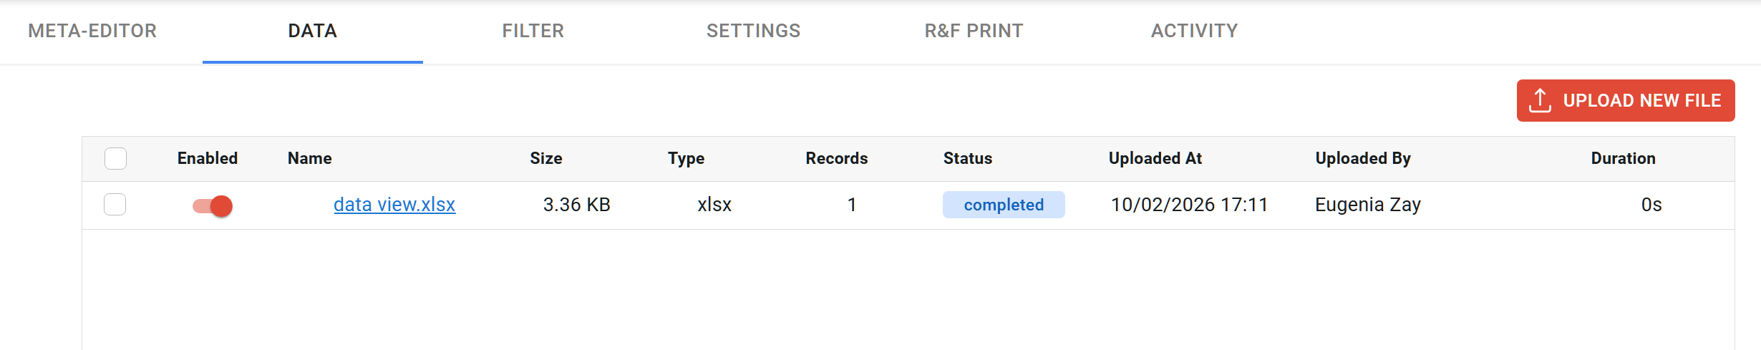Click the upload arrow icon
Image resolution: width=1761 pixels, height=350 pixels.
coord(1540,101)
